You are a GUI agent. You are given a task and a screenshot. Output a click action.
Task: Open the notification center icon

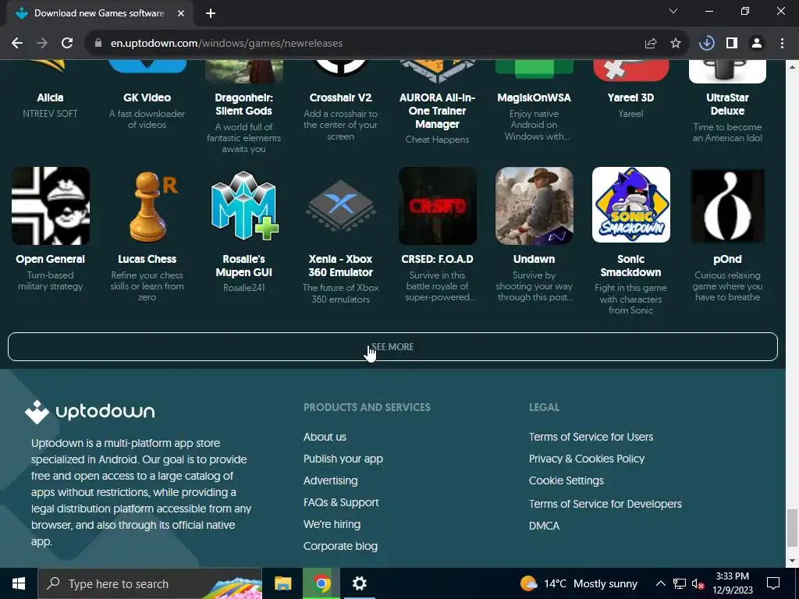pos(773,583)
